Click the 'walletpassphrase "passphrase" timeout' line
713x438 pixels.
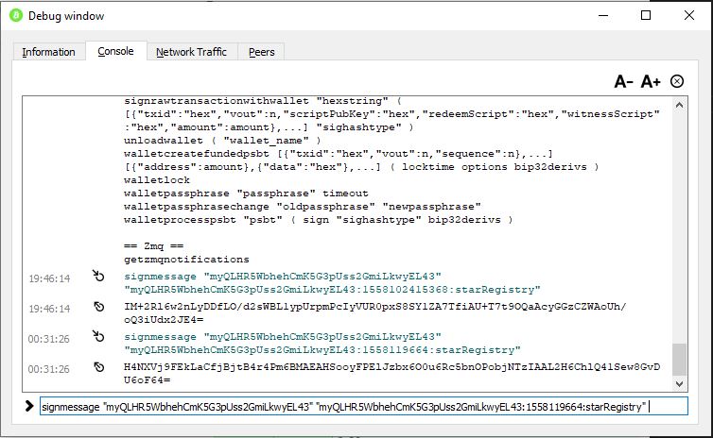[x=246, y=194]
